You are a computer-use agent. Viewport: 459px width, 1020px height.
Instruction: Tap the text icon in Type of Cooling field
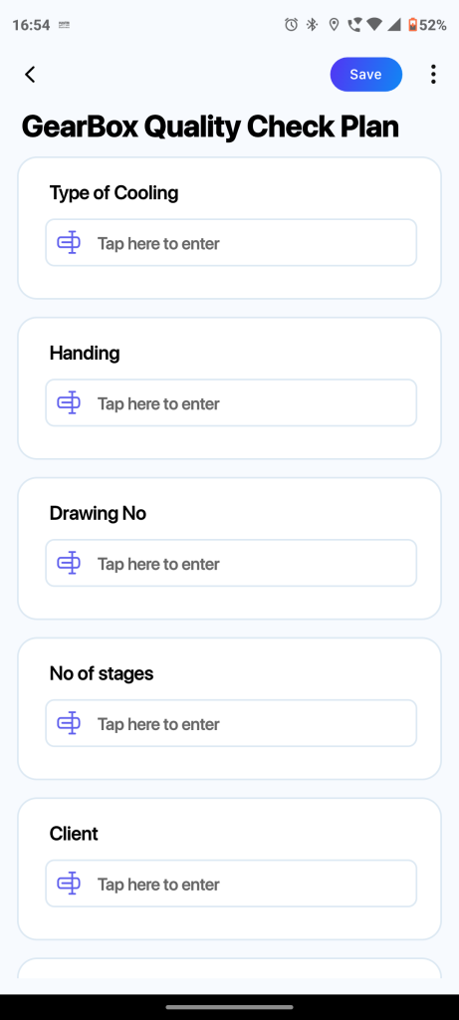point(69,243)
